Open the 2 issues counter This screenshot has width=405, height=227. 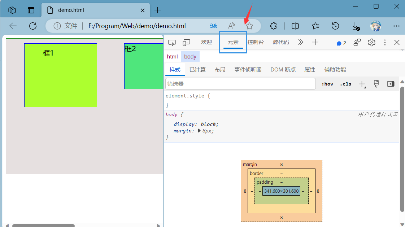click(x=341, y=43)
